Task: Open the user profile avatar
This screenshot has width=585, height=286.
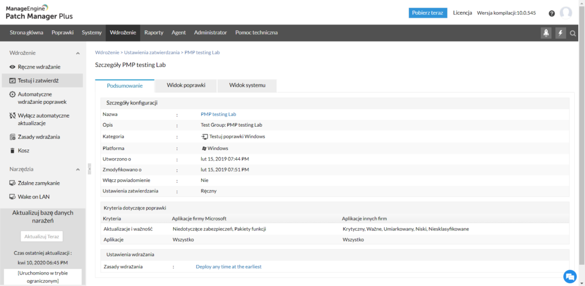Action: tap(566, 13)
